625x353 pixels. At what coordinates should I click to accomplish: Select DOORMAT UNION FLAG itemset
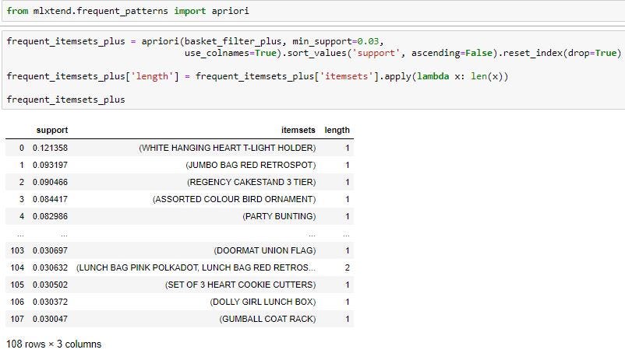click(265, 250)
